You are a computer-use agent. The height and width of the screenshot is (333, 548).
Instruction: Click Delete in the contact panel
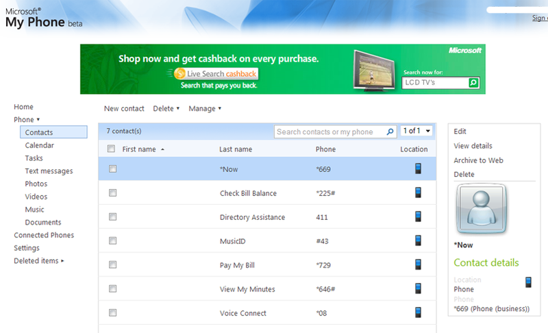click(x=464, y=174)
